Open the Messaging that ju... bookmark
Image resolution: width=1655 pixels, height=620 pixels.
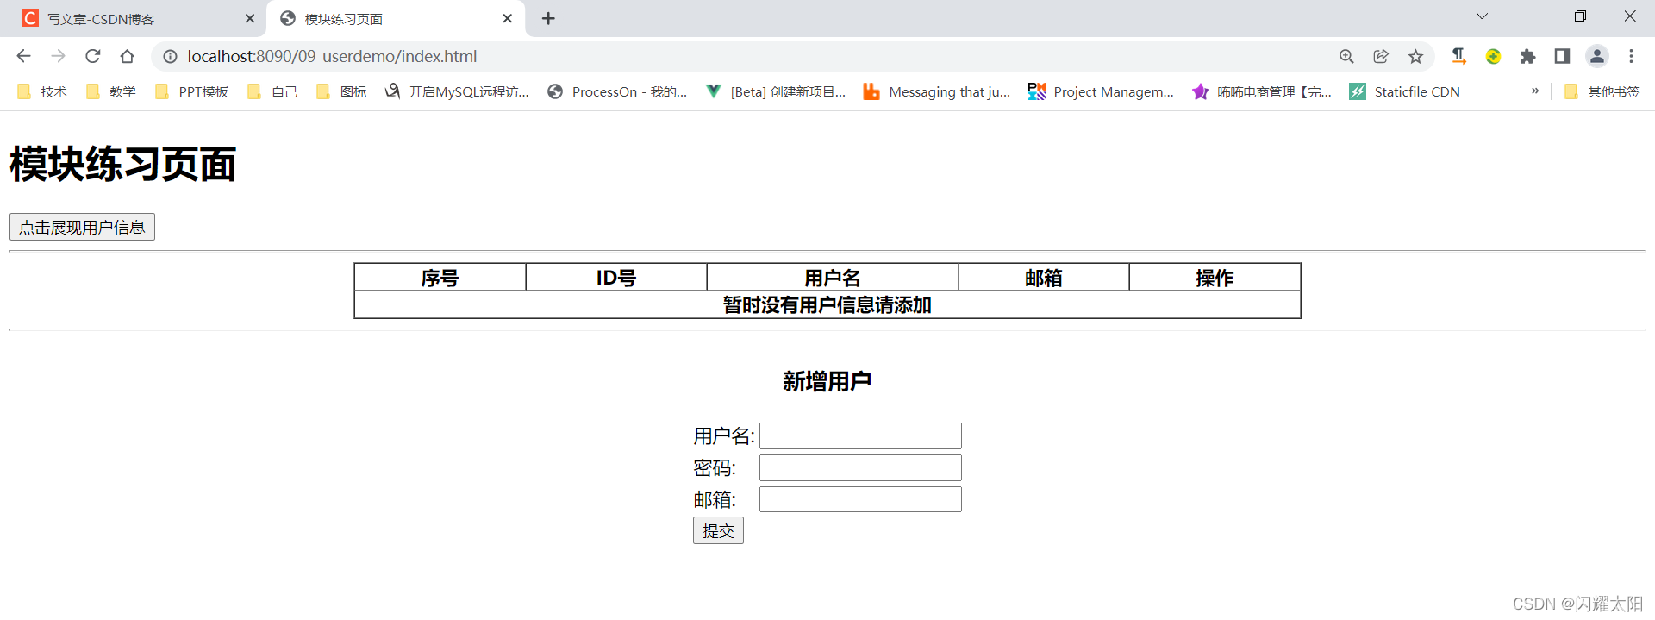click(937, 91)
